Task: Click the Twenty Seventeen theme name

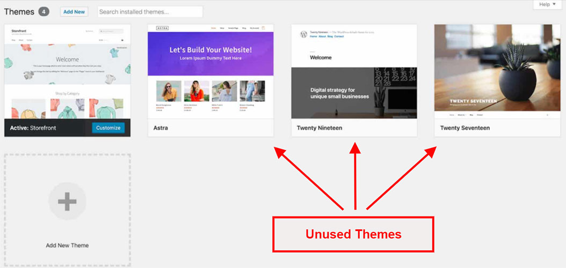Action: tap(465, 128)
